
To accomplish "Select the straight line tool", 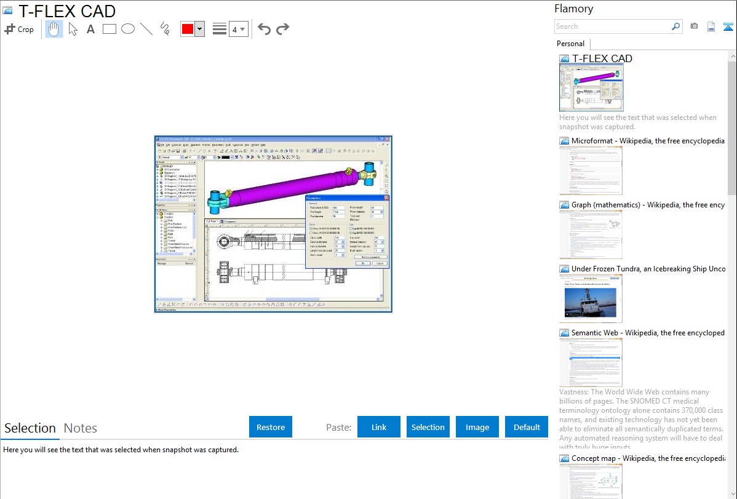I will 146,29.
